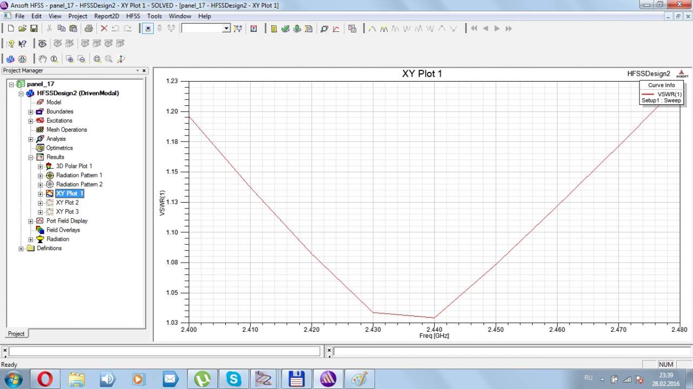This screenshot has width=693, height=389.
Task: Open Skype from the Windows taskbar
Action: coord(233,379)
